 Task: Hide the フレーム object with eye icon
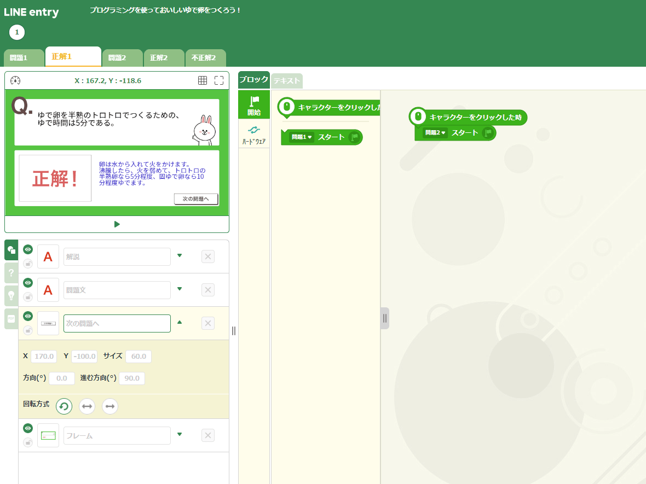27,428
